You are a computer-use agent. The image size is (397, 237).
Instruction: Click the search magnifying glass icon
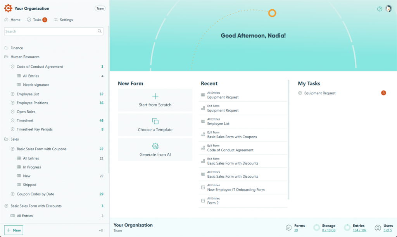[100, 31]
